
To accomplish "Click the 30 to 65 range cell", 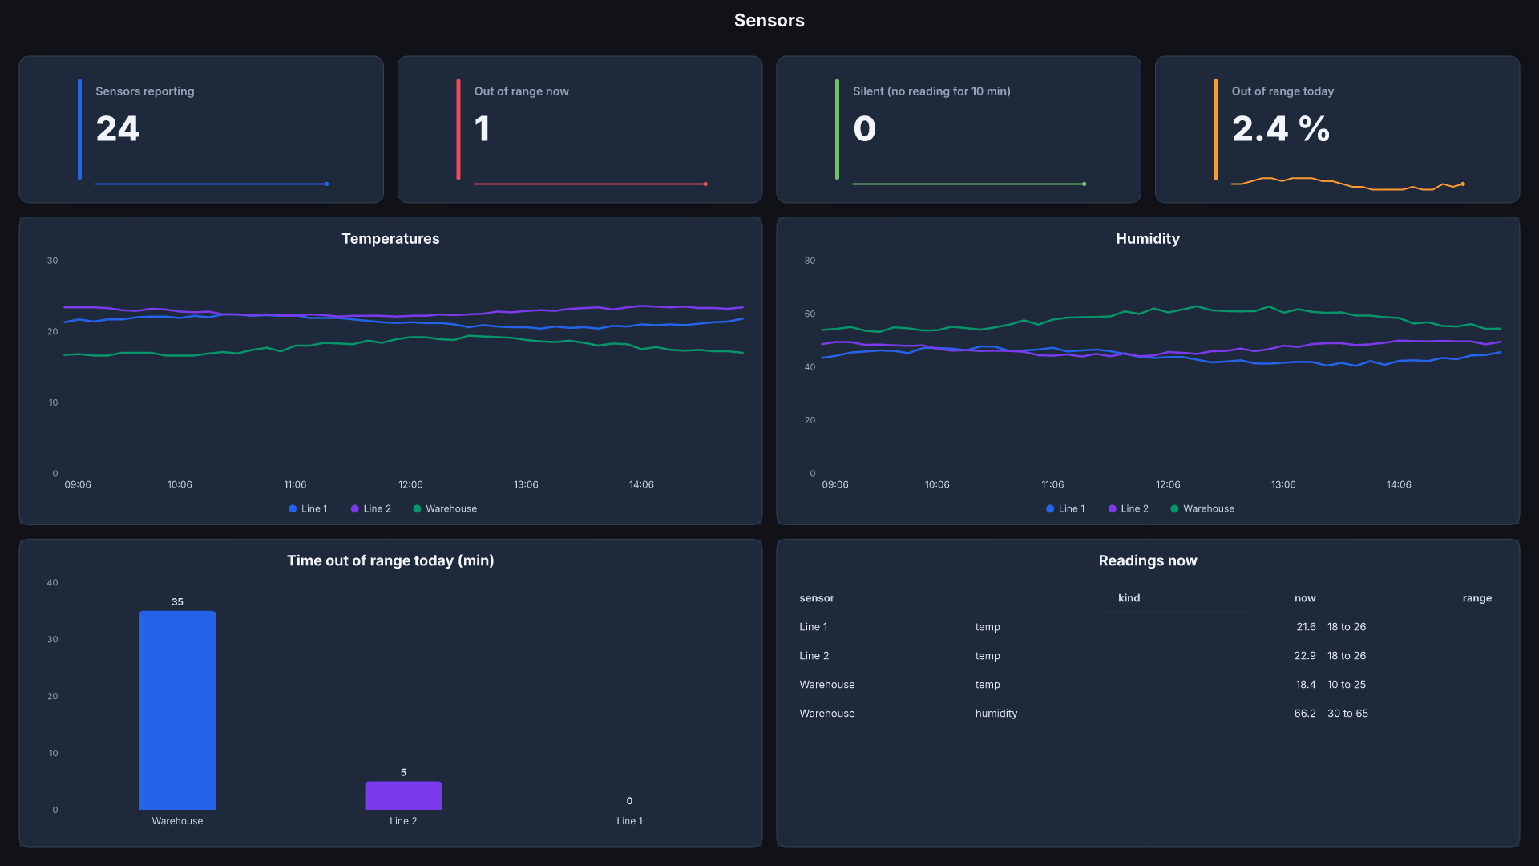I will pos(1347,714).
